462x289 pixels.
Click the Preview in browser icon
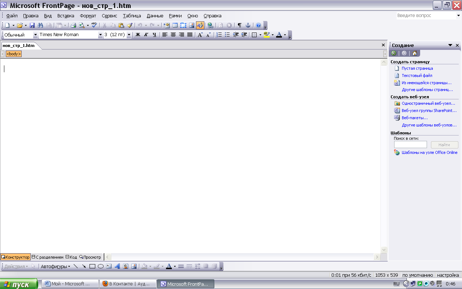click(82, 25)
